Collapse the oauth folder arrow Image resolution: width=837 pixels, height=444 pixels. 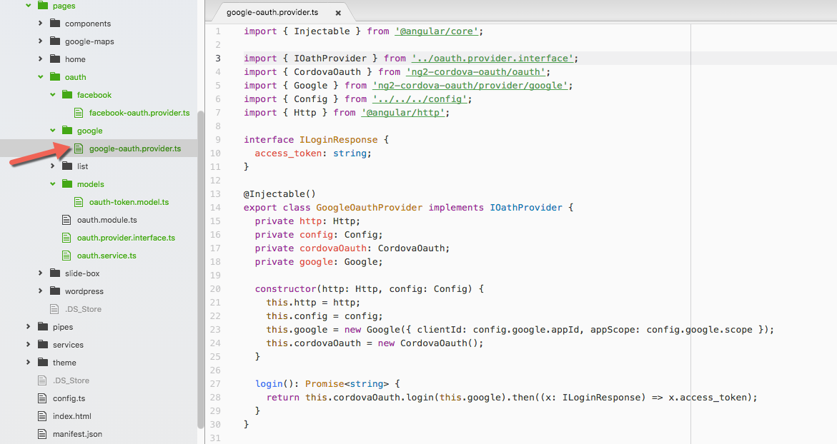coord(41,77)
